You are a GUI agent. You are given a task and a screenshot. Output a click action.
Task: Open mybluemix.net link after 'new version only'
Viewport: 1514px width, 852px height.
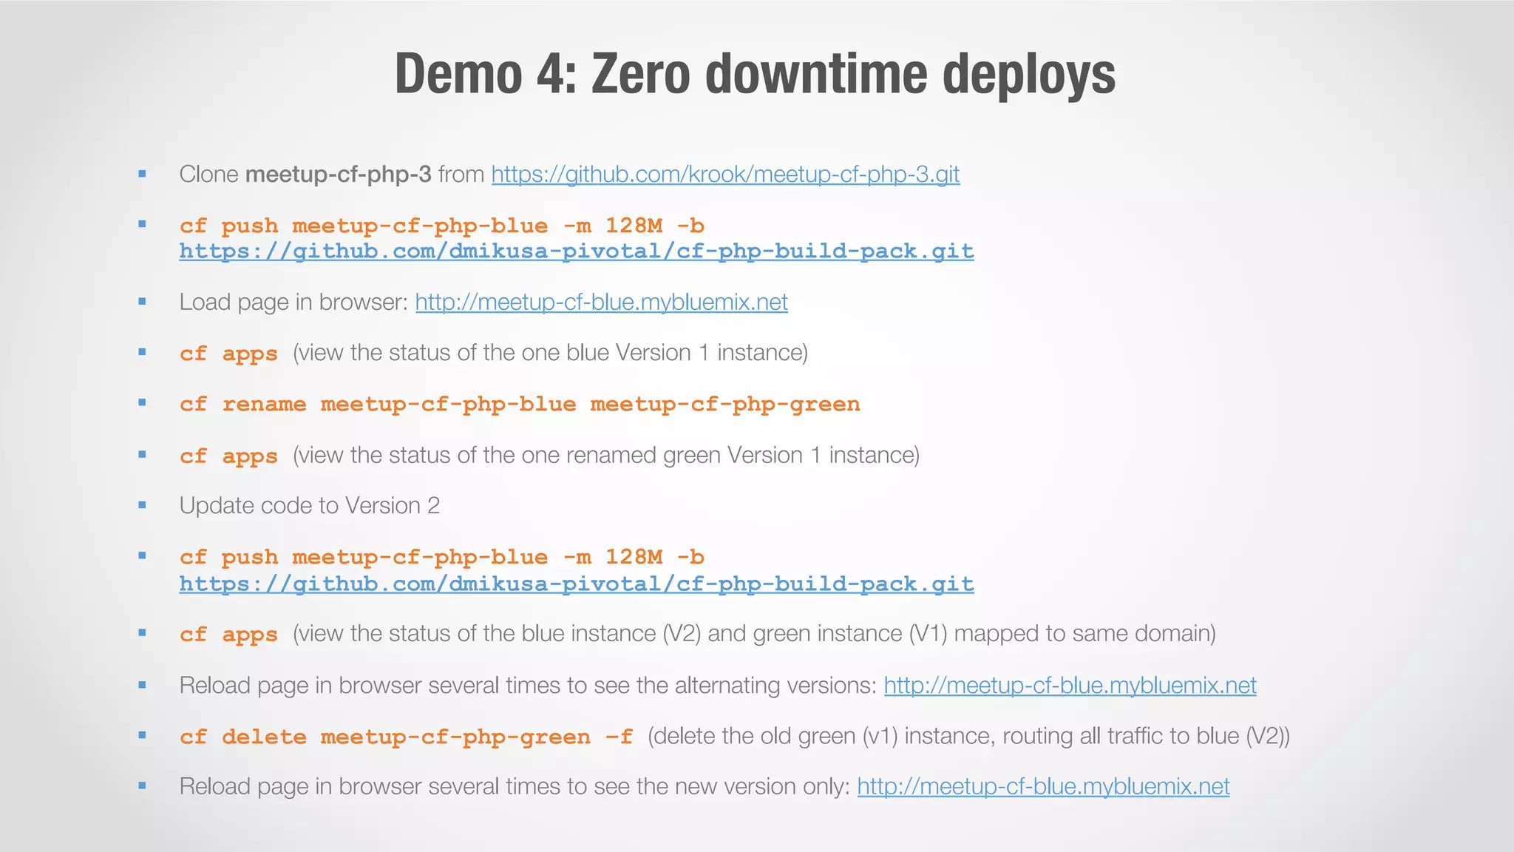point(1044,786)
